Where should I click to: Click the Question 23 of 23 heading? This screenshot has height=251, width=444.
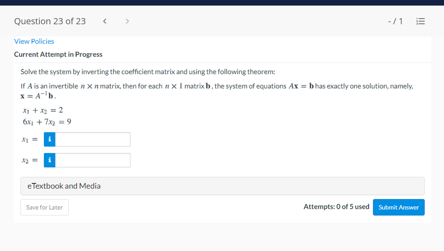click(x=50, y=21)
